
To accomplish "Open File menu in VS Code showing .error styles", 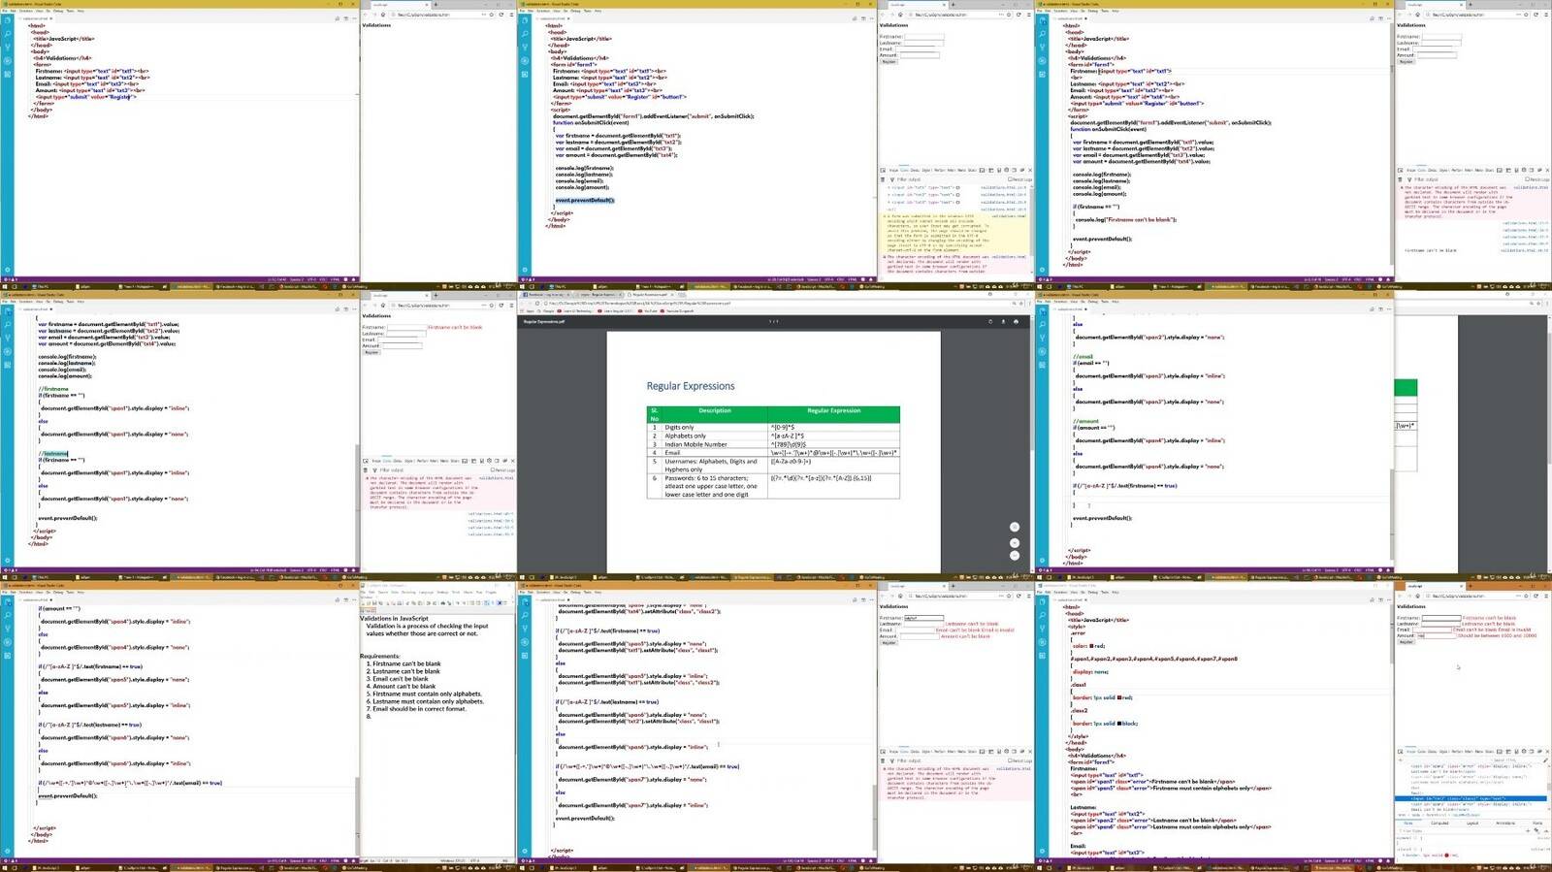I will click(1040, 592).
